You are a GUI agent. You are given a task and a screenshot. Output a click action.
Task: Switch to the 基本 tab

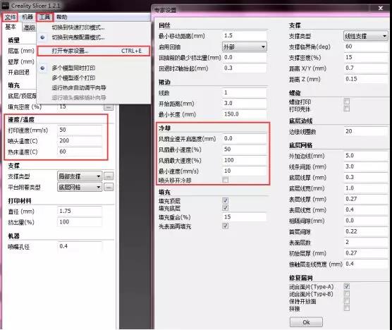coord(11,27)
